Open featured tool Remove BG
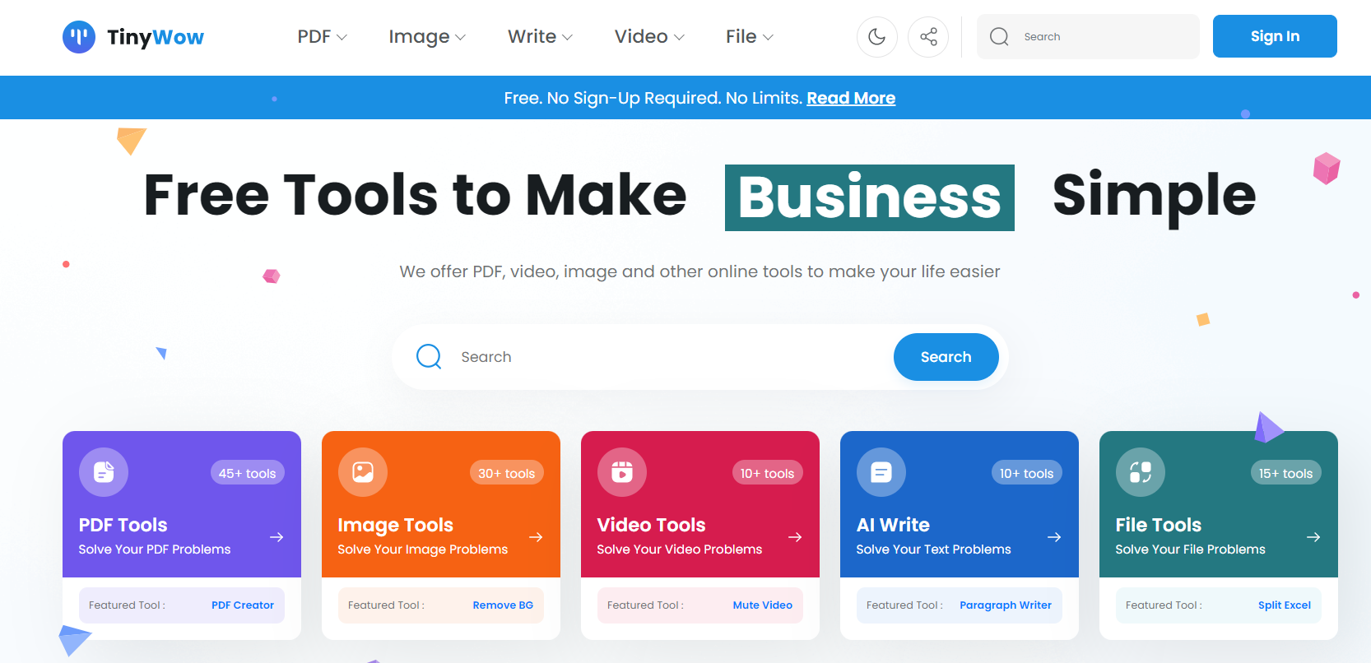This screenshot has width=1371, height=663. 503,605
